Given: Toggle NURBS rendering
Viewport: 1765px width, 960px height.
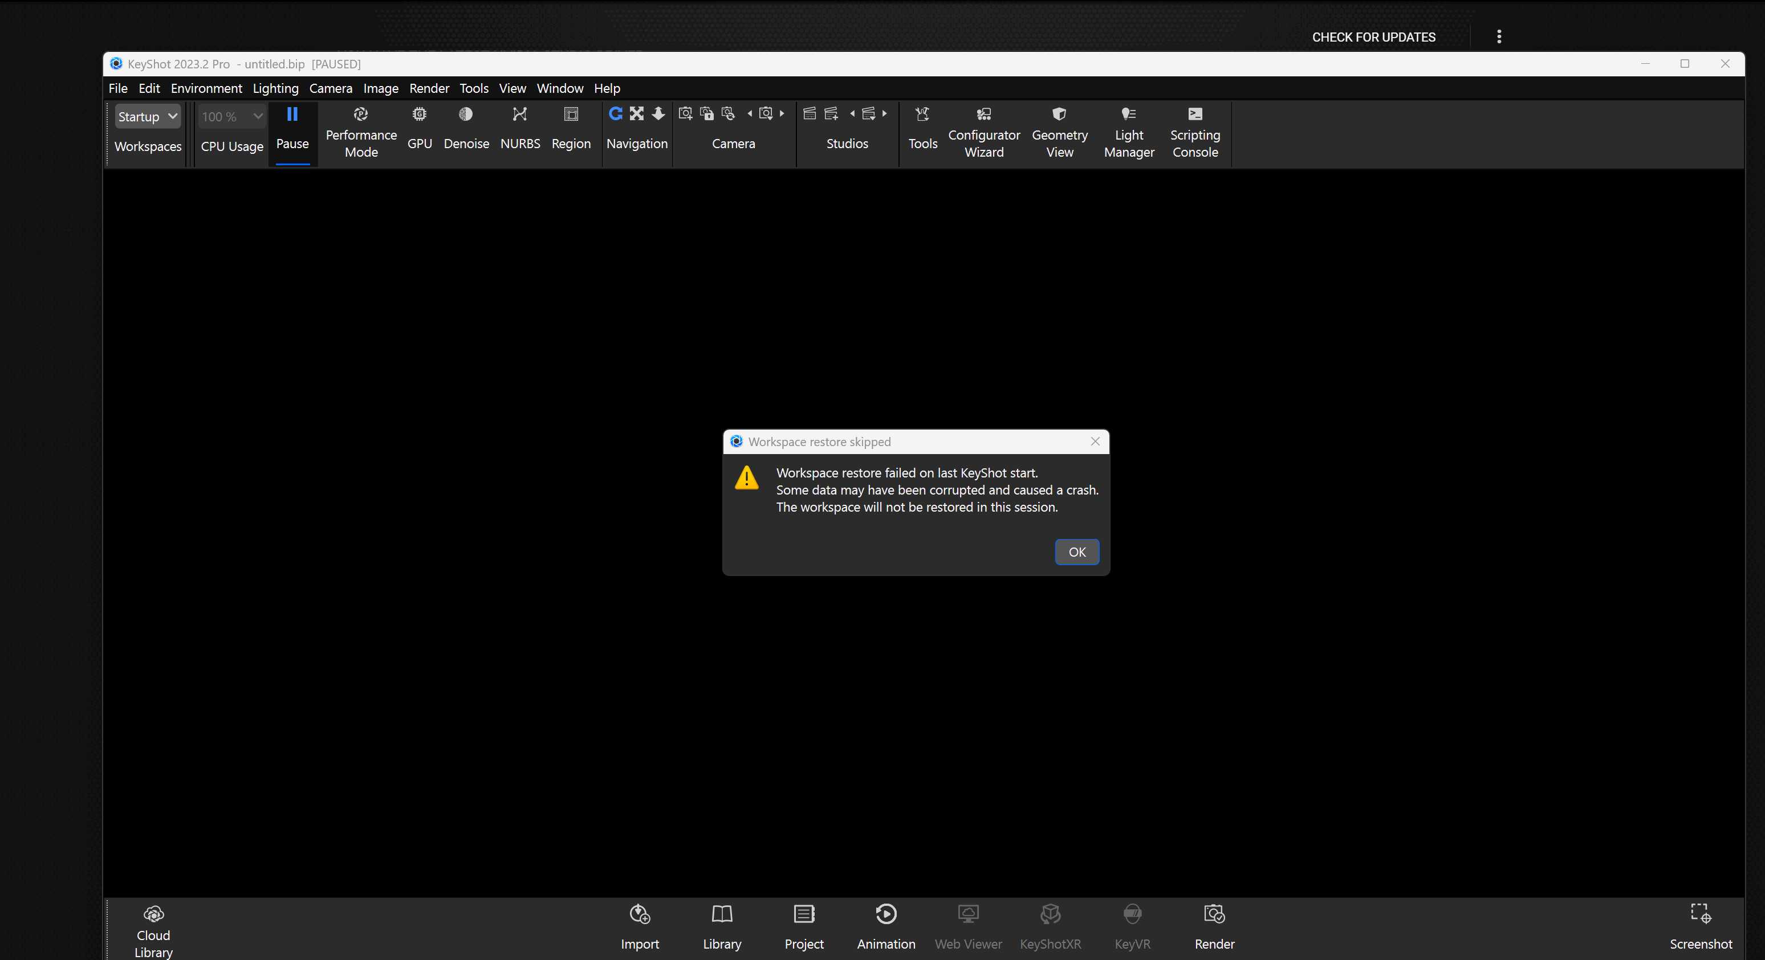Looking at the screenshot, I should point(520,128).
